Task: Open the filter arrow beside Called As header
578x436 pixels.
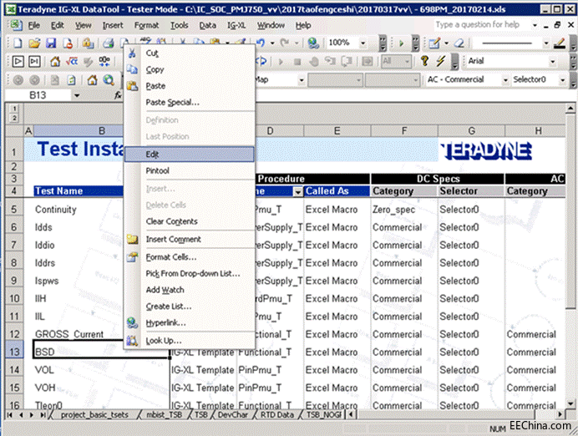Action: coord(298,191)
